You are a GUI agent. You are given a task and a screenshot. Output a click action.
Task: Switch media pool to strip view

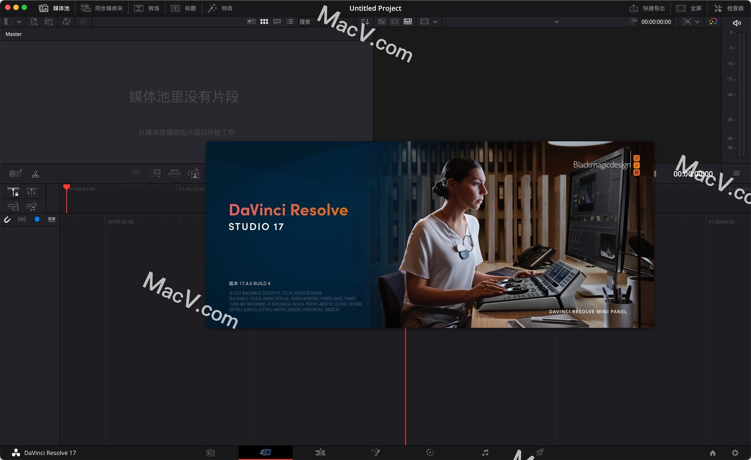click(x=277, y=21)
